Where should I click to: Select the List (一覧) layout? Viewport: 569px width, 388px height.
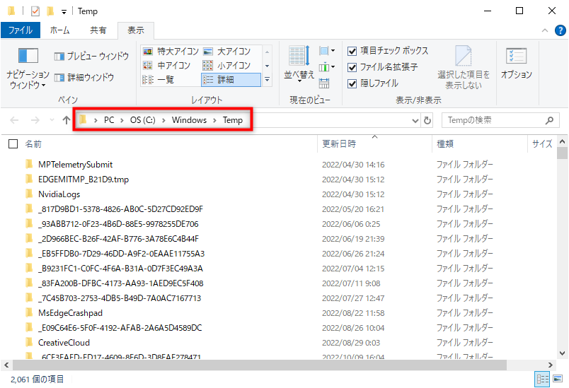pos(159,80)
